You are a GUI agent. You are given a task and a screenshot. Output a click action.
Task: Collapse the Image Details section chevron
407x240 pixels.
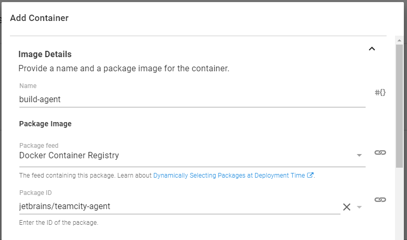coord(372,49)
